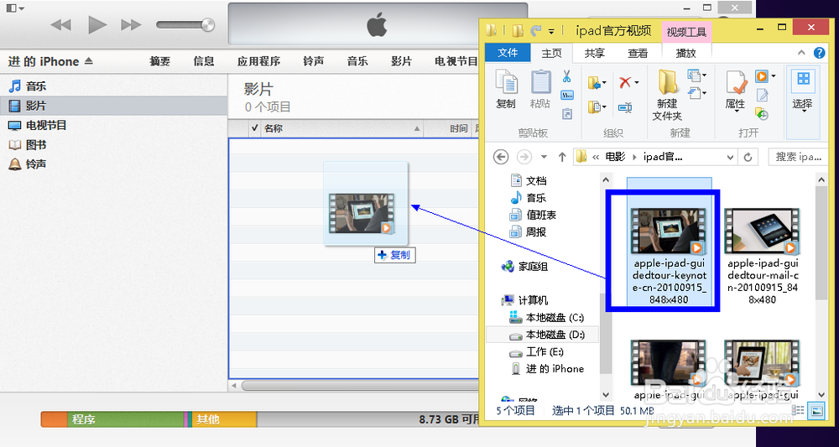Click the rename icon in 组织 group
Image resolution: width=839 pixels, height=447 pixels.
point(625,107)
